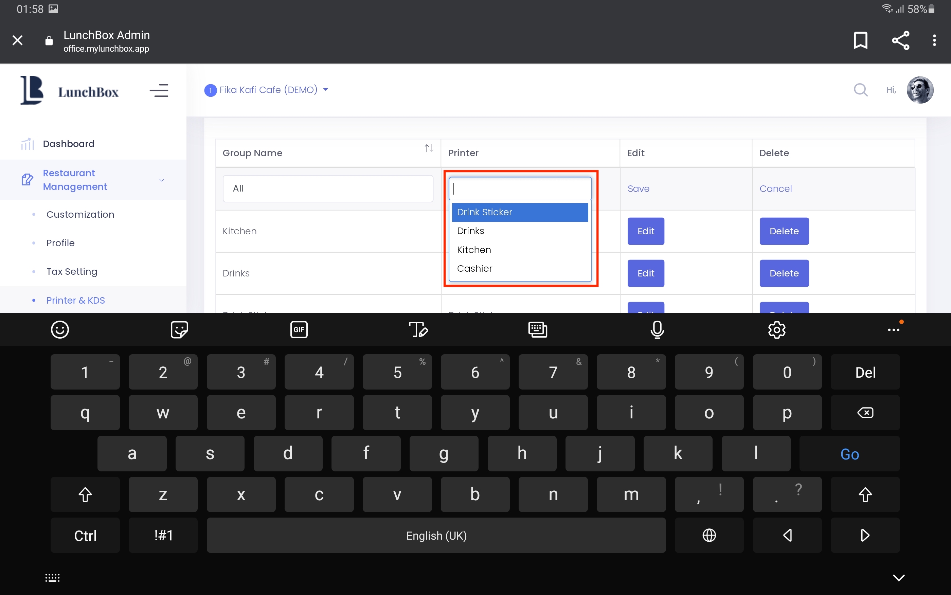Select Kitchen in printer dropdown list

click(474, 250)
